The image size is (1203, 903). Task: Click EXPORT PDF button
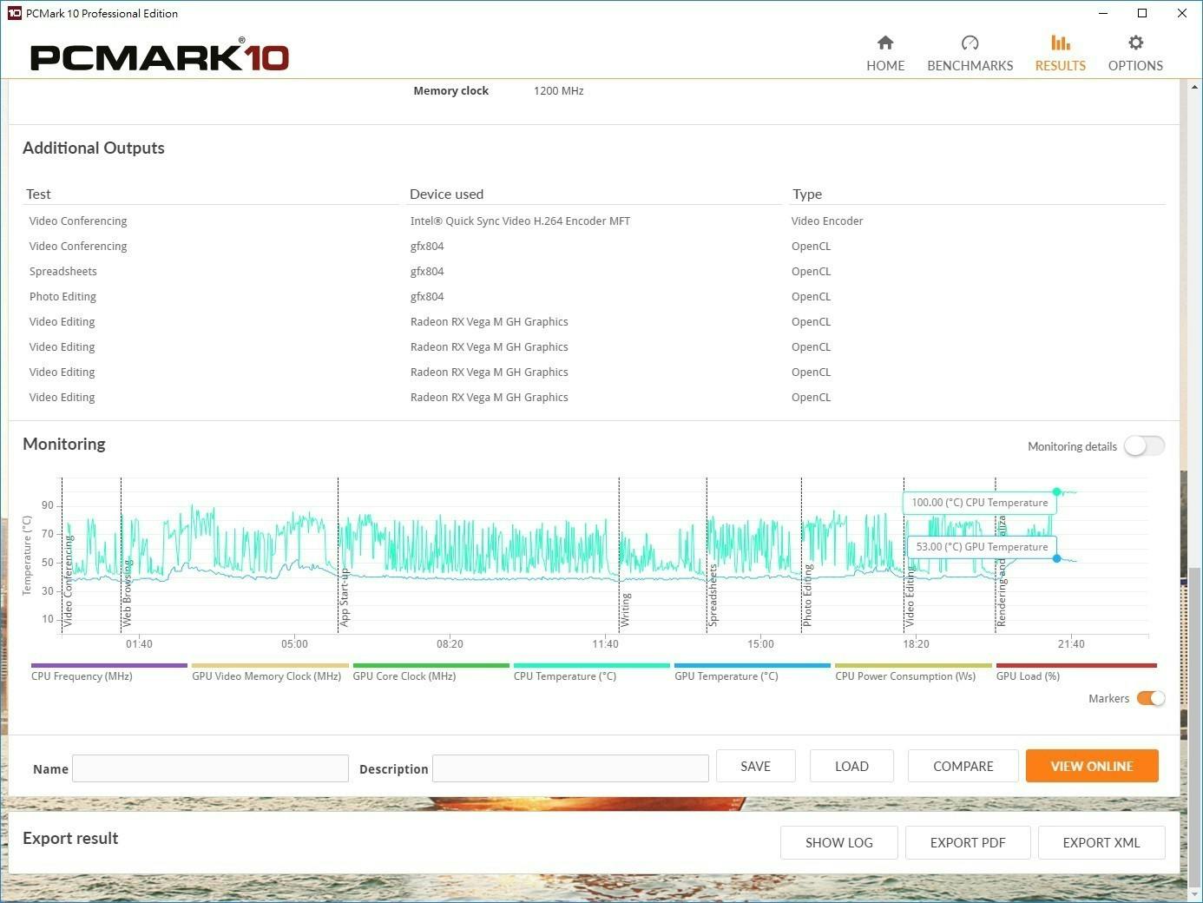(967, 842)
